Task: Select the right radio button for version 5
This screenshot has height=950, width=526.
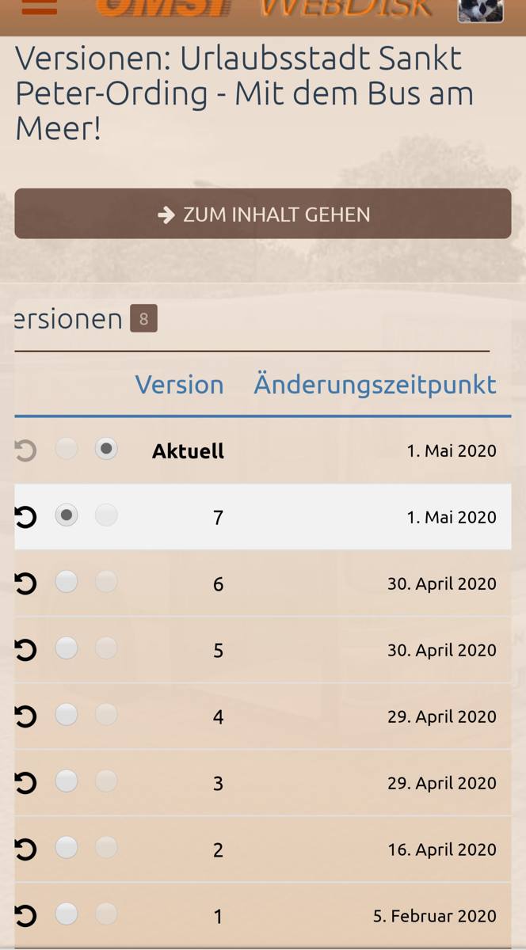Action: [106, 648]
